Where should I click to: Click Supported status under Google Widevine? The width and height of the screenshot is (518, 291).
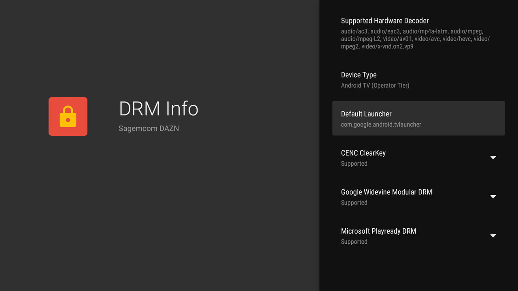click(354, 203)
